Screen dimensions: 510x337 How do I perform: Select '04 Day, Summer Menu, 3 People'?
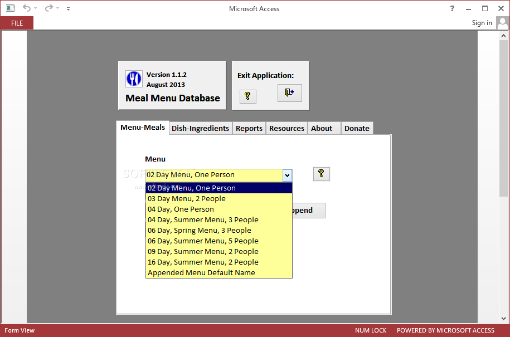(x=219, y=219)
